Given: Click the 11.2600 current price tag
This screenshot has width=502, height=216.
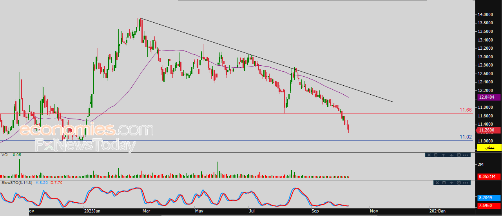Looking at the screenshot, I should click(489, 130).
